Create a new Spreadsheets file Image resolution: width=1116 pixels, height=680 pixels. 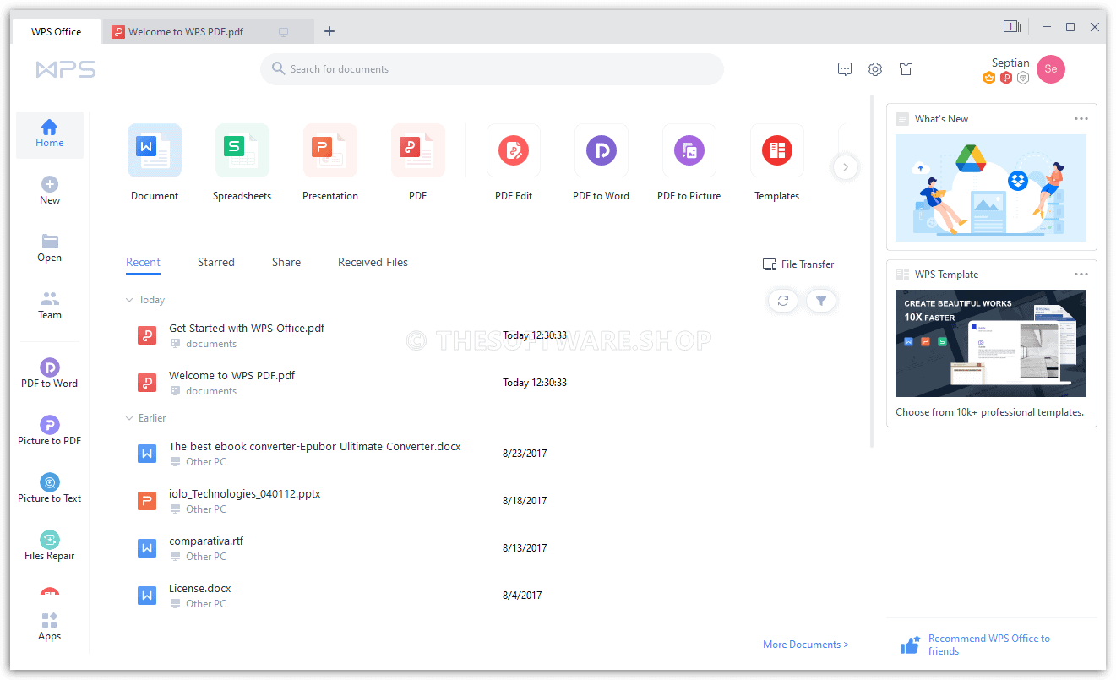coord(242,162)
